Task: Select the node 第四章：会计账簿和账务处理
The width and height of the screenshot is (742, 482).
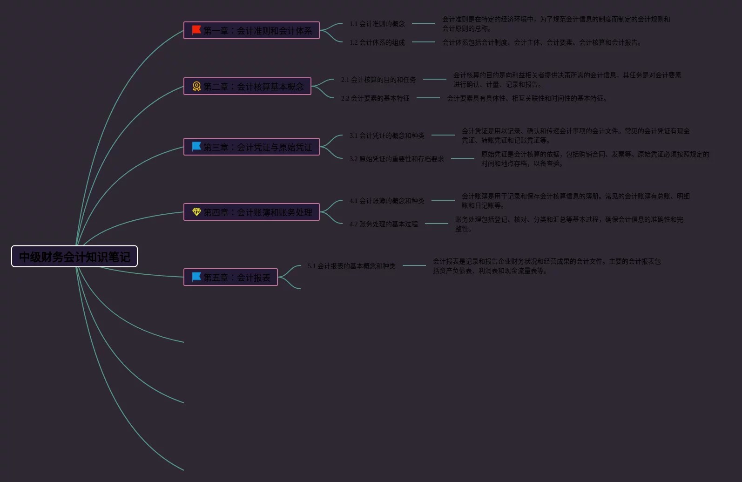Action: (x=257, y=212)
